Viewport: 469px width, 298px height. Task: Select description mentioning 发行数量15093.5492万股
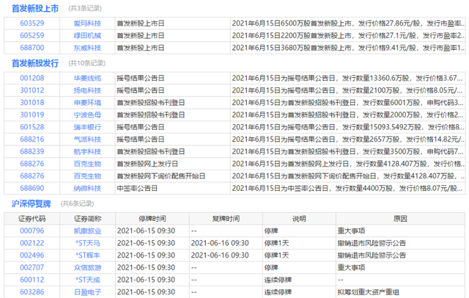(x=348, y=127)
